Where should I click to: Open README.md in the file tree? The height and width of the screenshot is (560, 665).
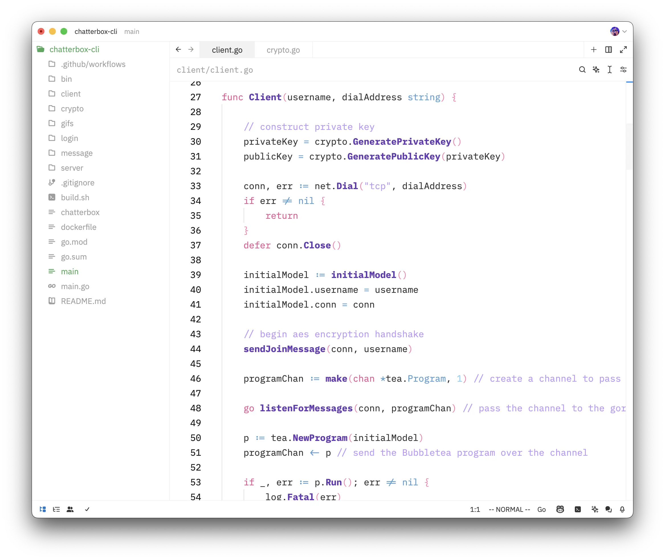[83, 301]
